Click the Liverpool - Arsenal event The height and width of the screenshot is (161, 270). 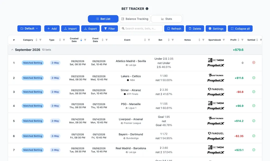tap(131, 119)
